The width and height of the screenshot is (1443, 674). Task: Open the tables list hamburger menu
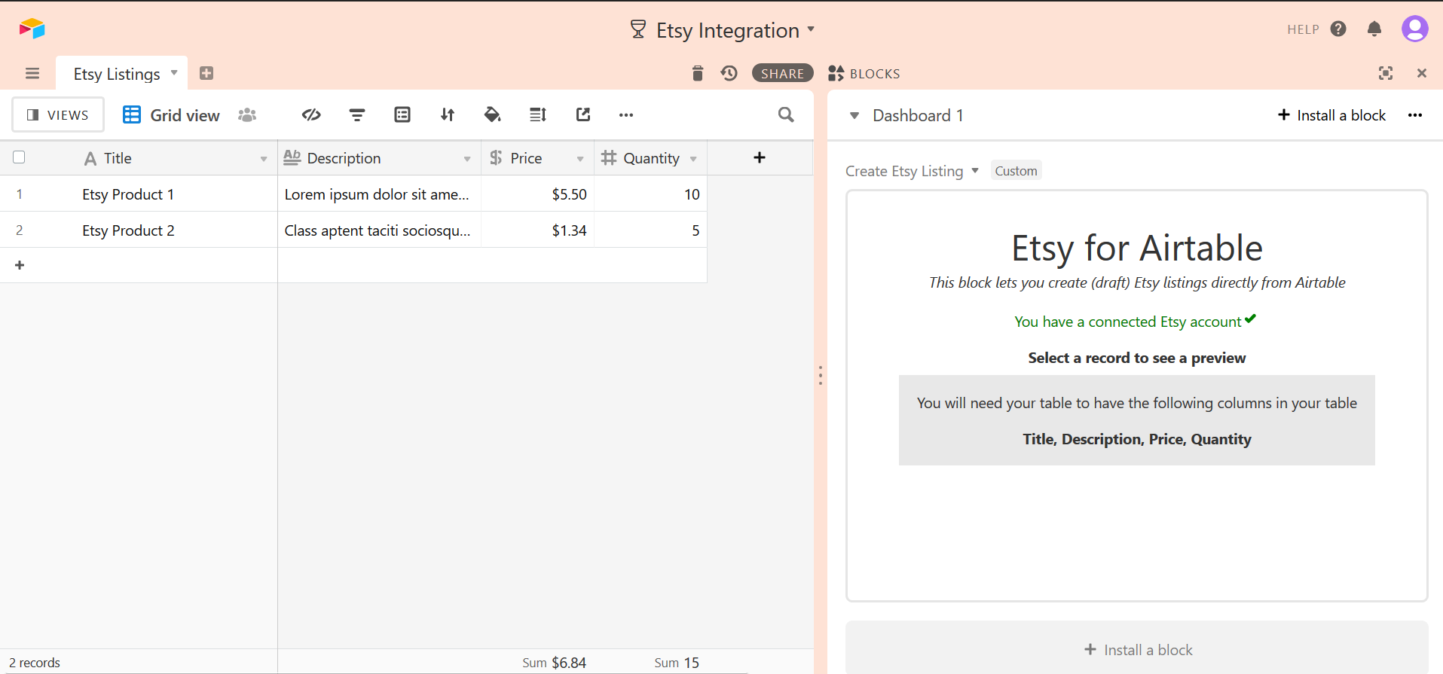[x=32, y=73]
